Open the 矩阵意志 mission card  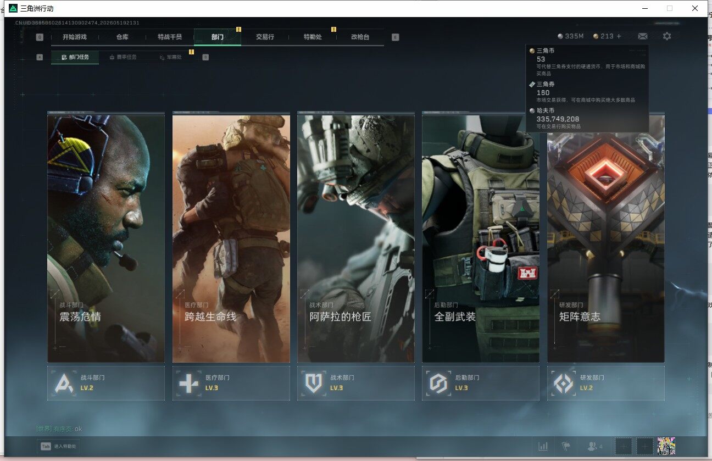pyautogui.click(x=606, y=238)
